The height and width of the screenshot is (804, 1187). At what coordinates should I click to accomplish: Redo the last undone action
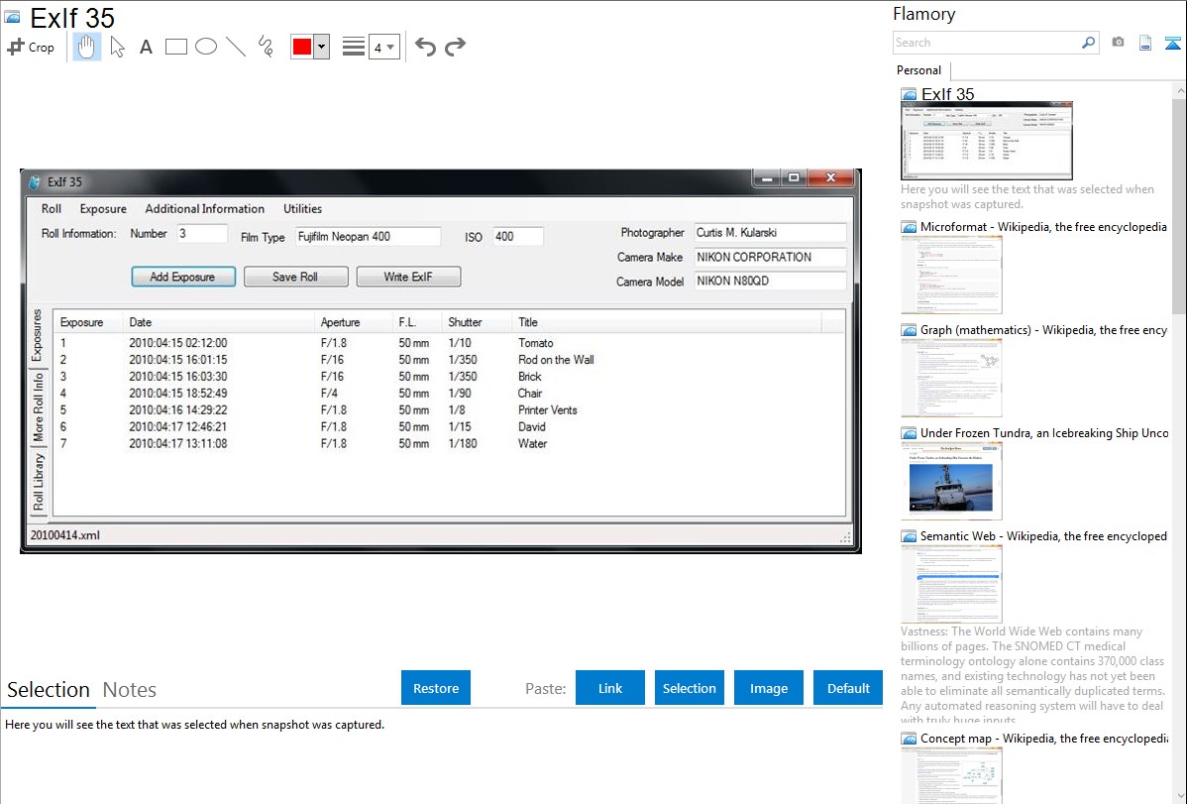(455, 47)
